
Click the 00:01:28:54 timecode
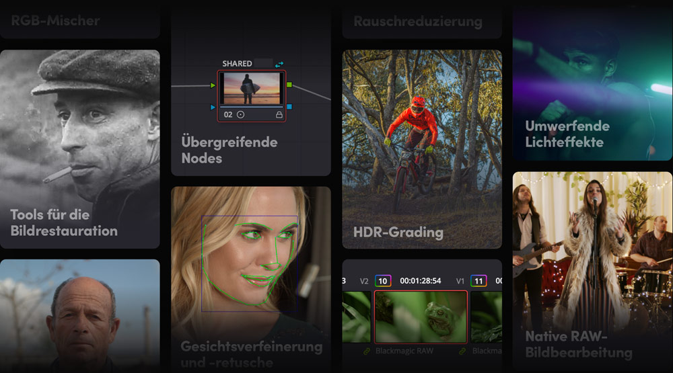coord(421,281)
